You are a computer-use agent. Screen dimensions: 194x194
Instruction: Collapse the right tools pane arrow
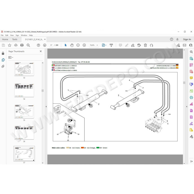click(x=187, y=106)
